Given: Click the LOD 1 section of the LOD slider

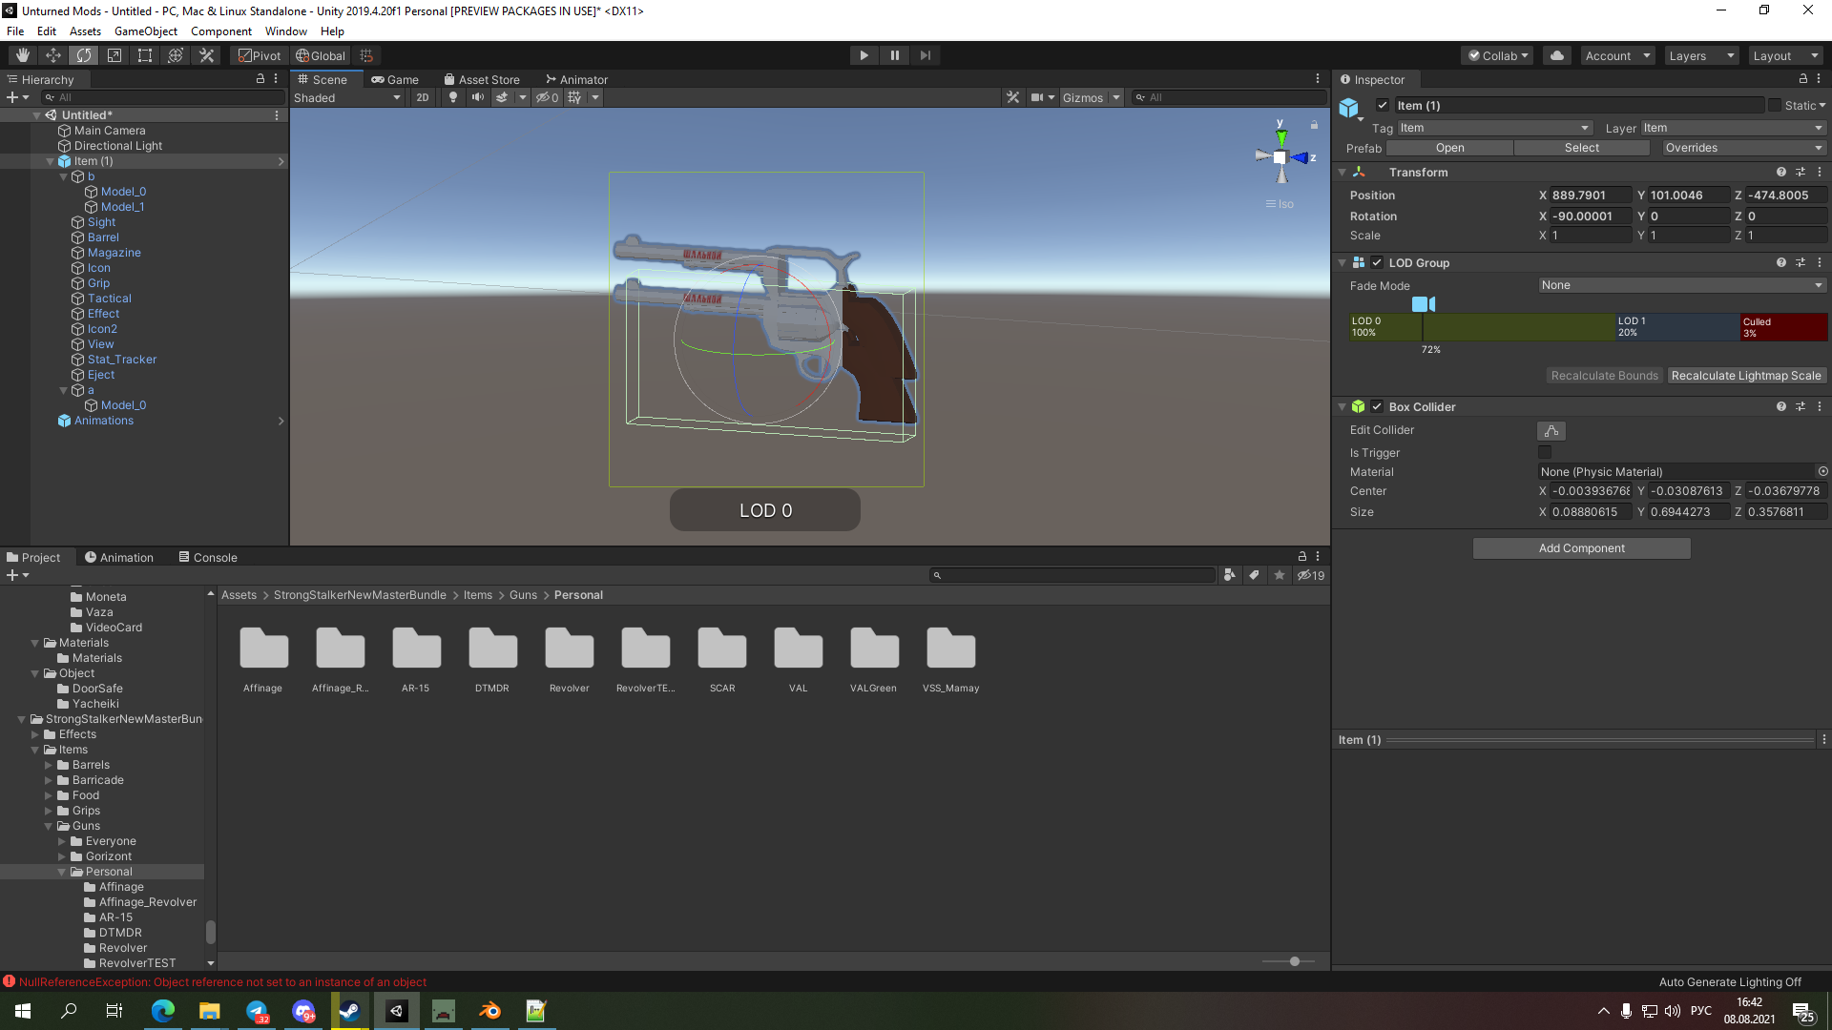Looking at the screenshot, I should (1677, 327).
